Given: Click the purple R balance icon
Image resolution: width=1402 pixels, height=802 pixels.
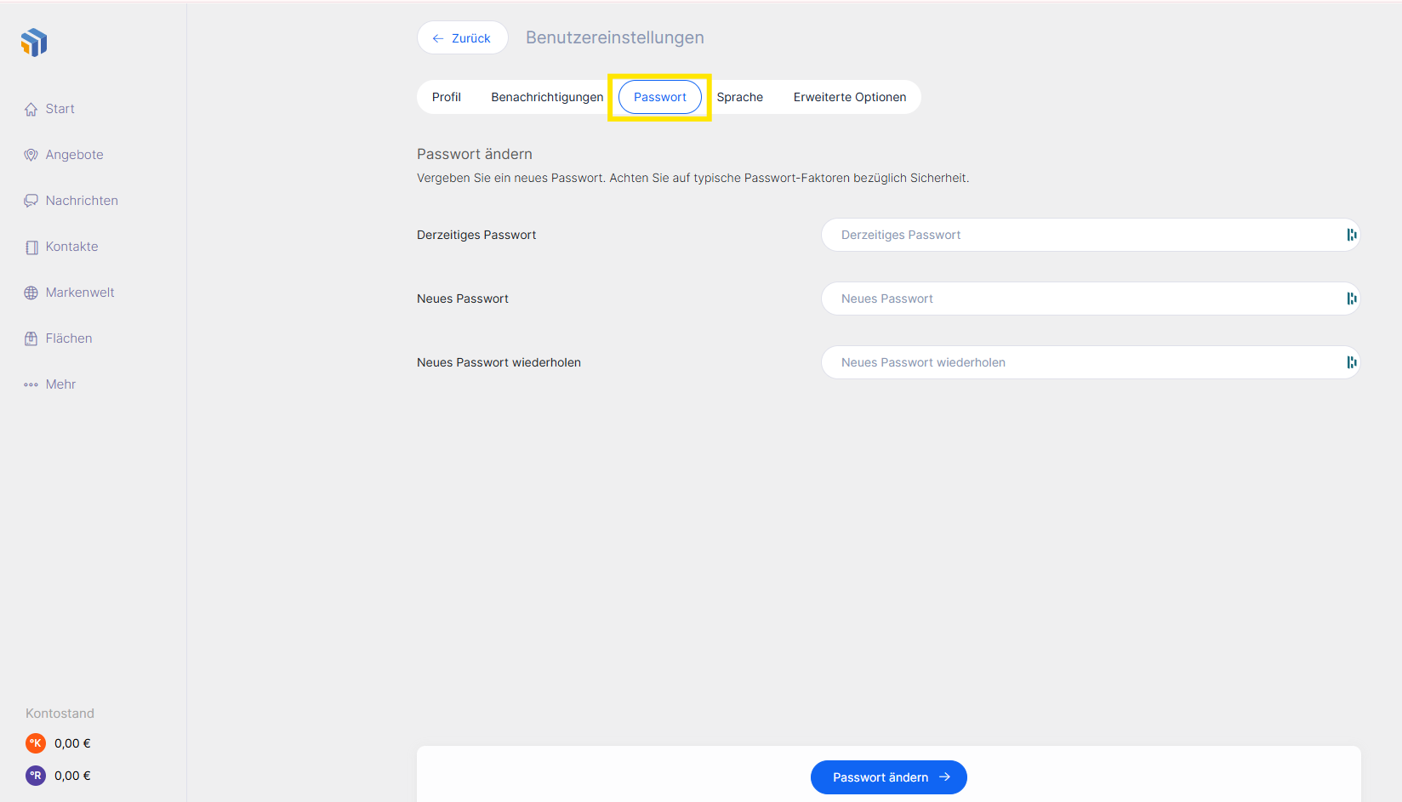Looking at the screenshot, I should point(36,776).
